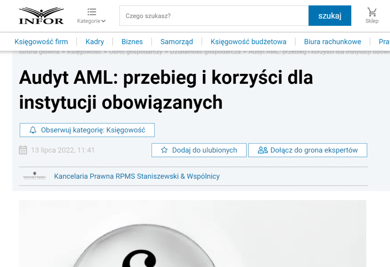Open the Księgowość firm menu item

click(41, 42)
